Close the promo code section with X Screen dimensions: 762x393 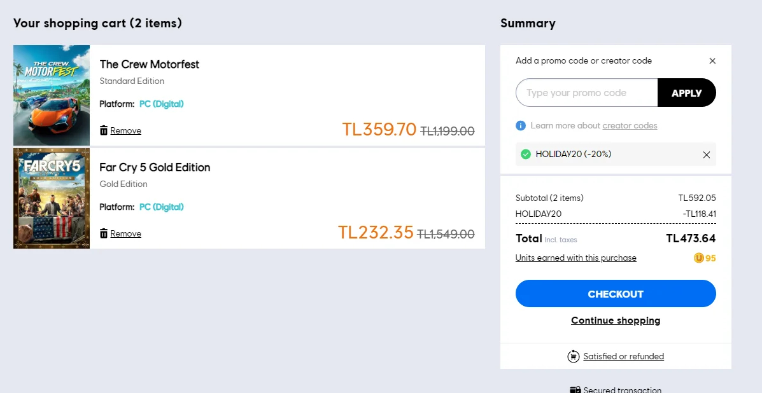[712, 60]
